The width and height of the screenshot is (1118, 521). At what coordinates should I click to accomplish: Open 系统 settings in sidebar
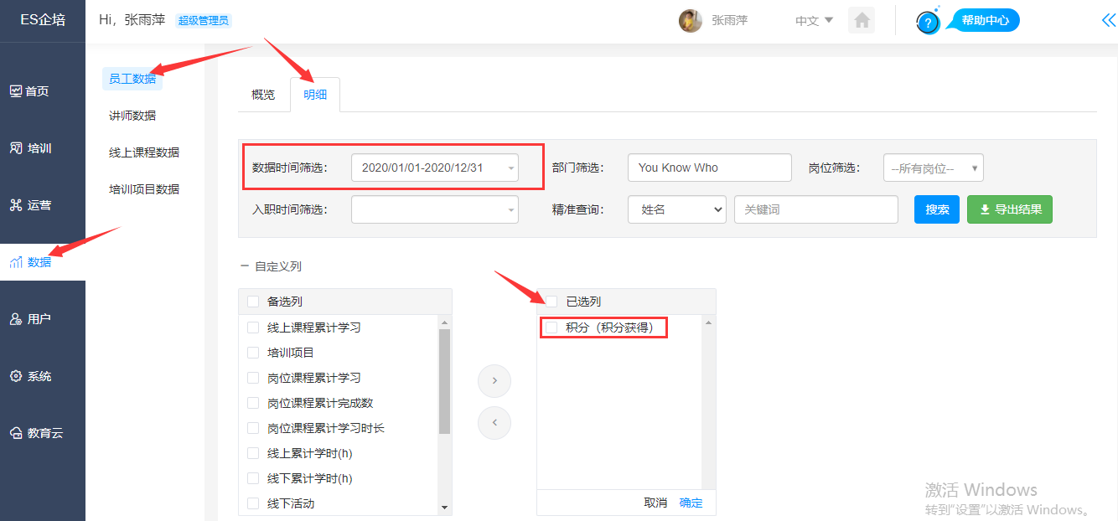tap(39, 376)
